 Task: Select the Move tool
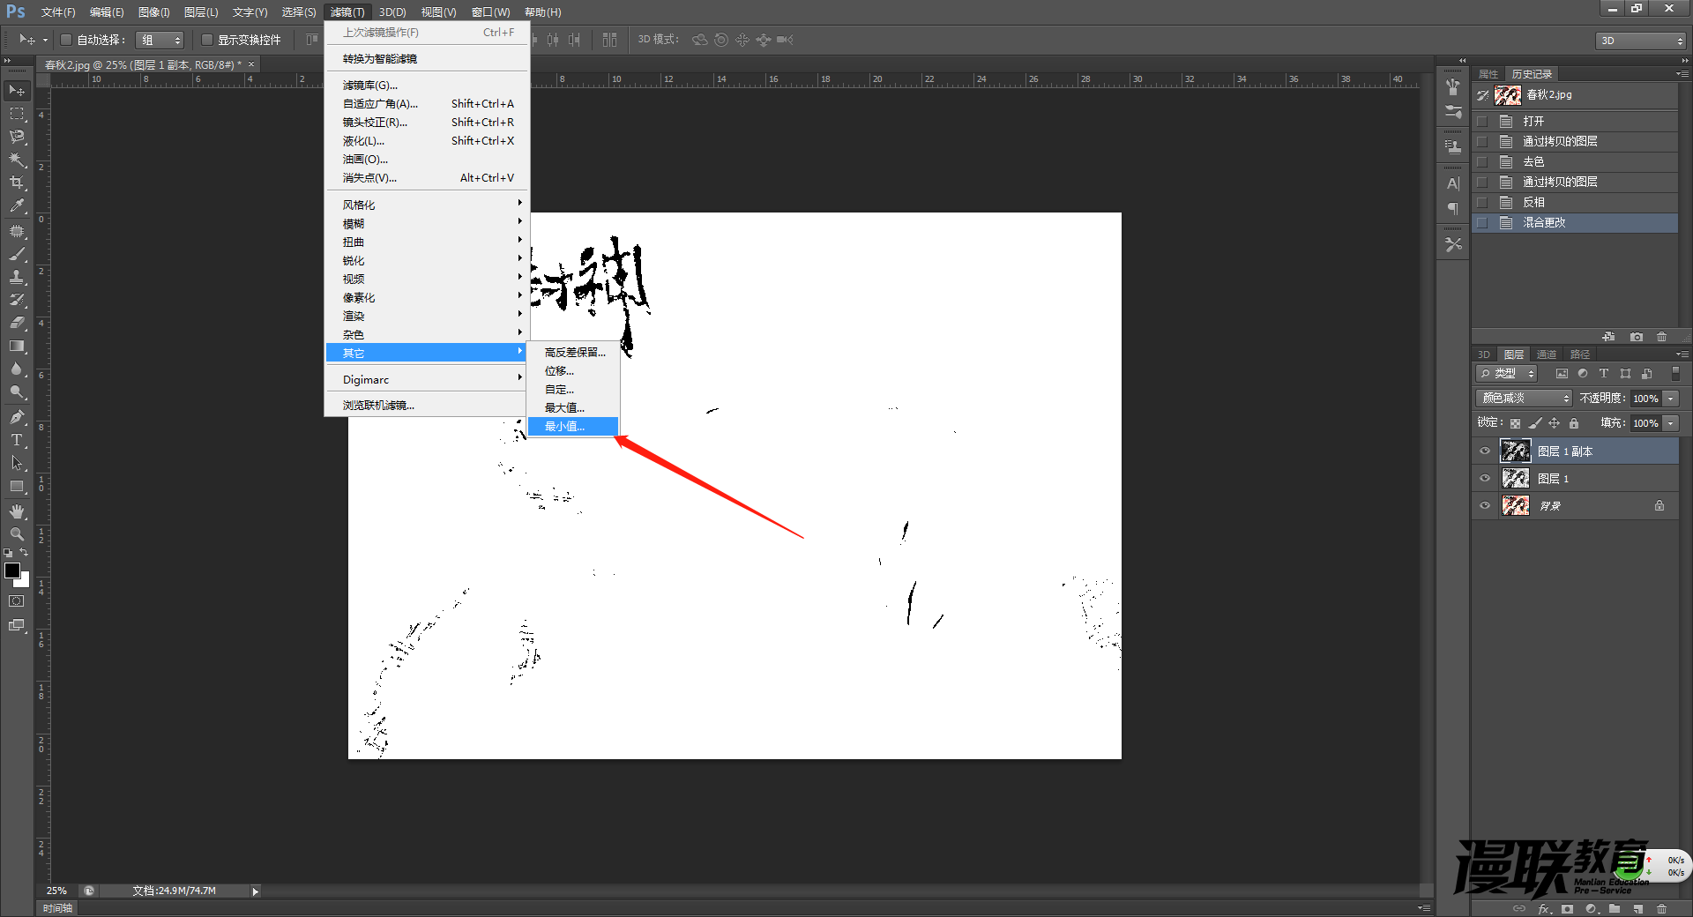tap(17, 90)
